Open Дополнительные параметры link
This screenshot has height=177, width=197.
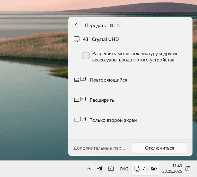point(99,148)
